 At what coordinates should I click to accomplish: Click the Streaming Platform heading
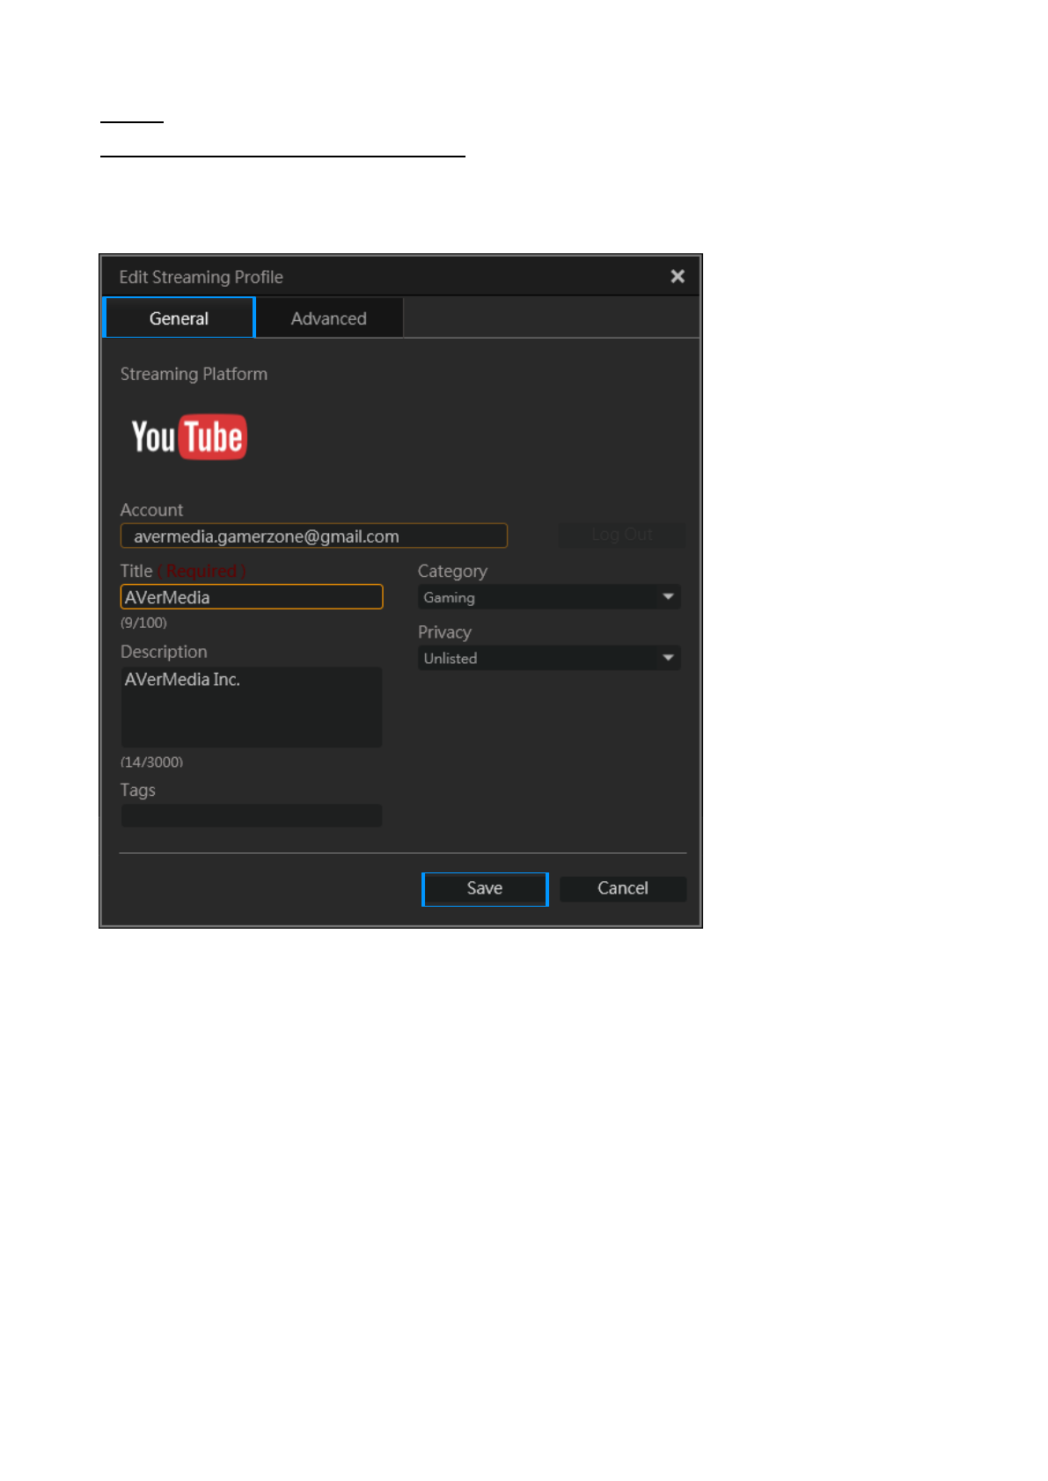click(x=194, y=374)
